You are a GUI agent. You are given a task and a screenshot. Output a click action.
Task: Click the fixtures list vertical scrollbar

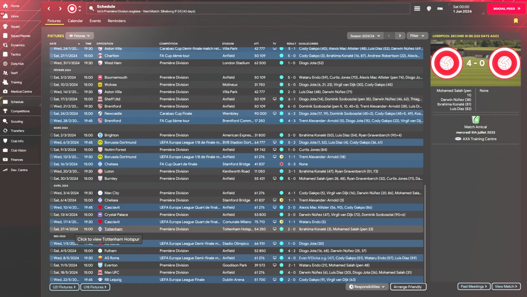[x=426, y=233]
